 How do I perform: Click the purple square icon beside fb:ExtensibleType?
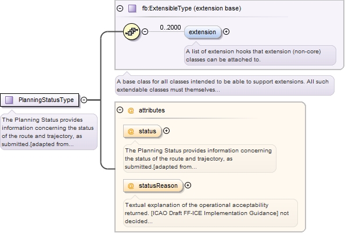(x=132, y=9)
